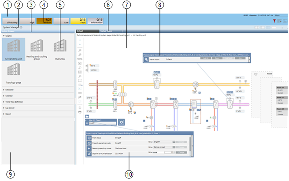This screenshot has width=289, height=181.
Task: Open the Menu in the top bar
Action: (x=277, y=15)
